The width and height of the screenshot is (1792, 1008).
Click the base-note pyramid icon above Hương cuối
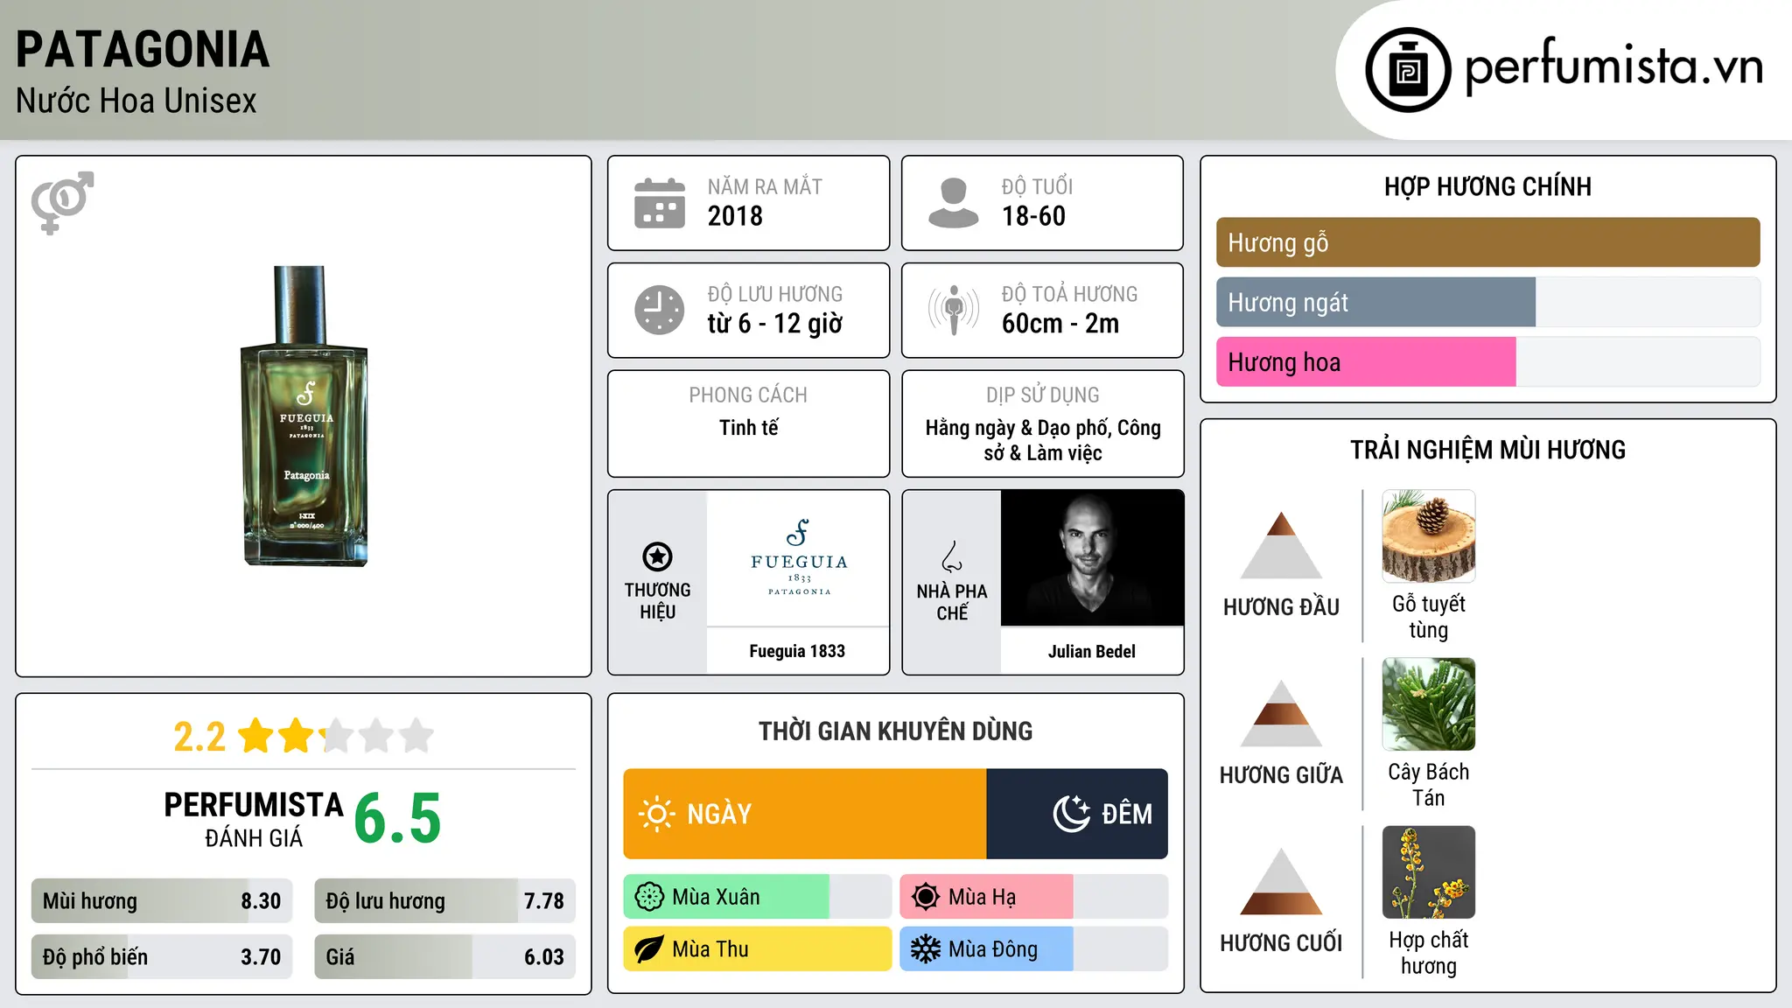(1281, 881)
